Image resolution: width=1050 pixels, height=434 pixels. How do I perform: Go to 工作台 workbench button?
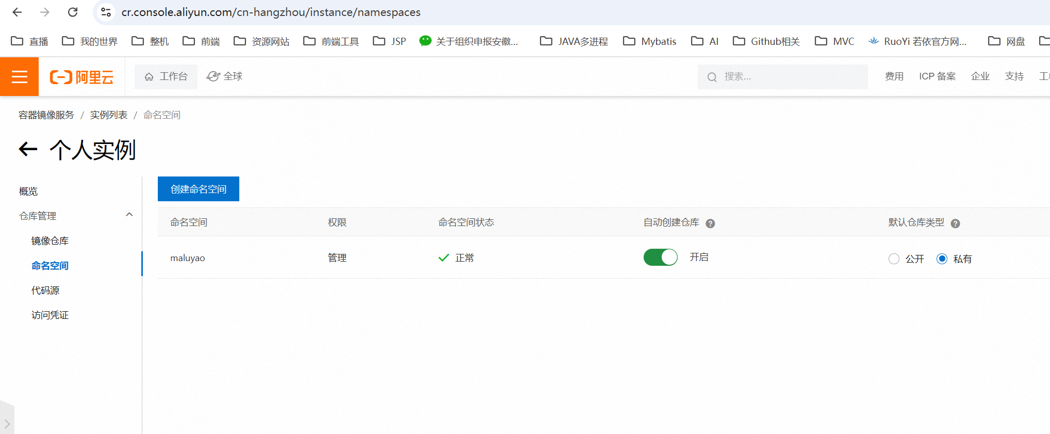(166, 77)
